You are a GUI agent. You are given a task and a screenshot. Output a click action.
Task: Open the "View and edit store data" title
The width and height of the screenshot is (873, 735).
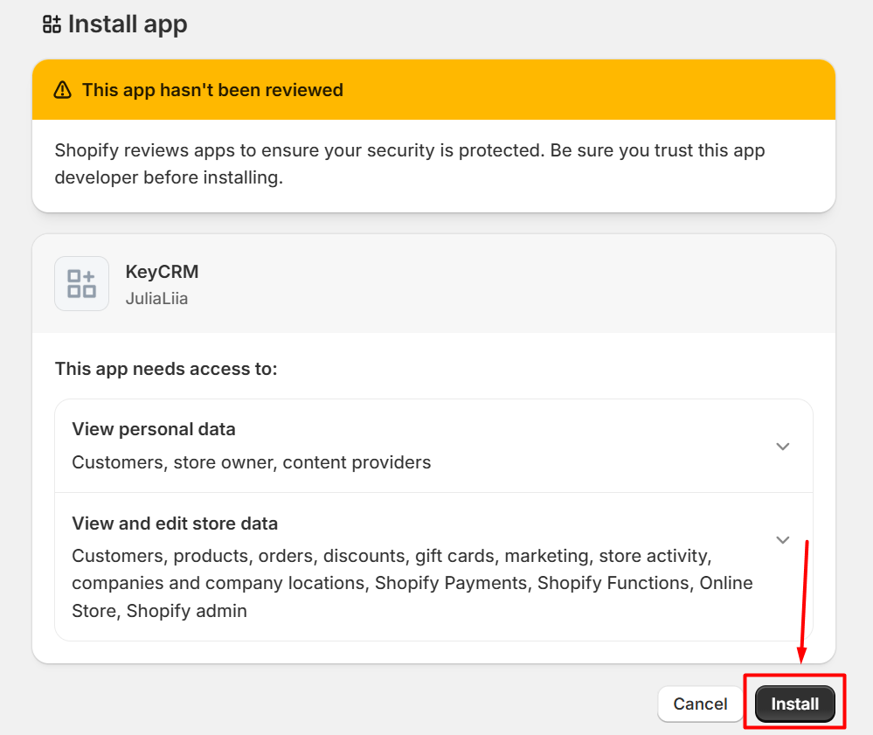175,524
